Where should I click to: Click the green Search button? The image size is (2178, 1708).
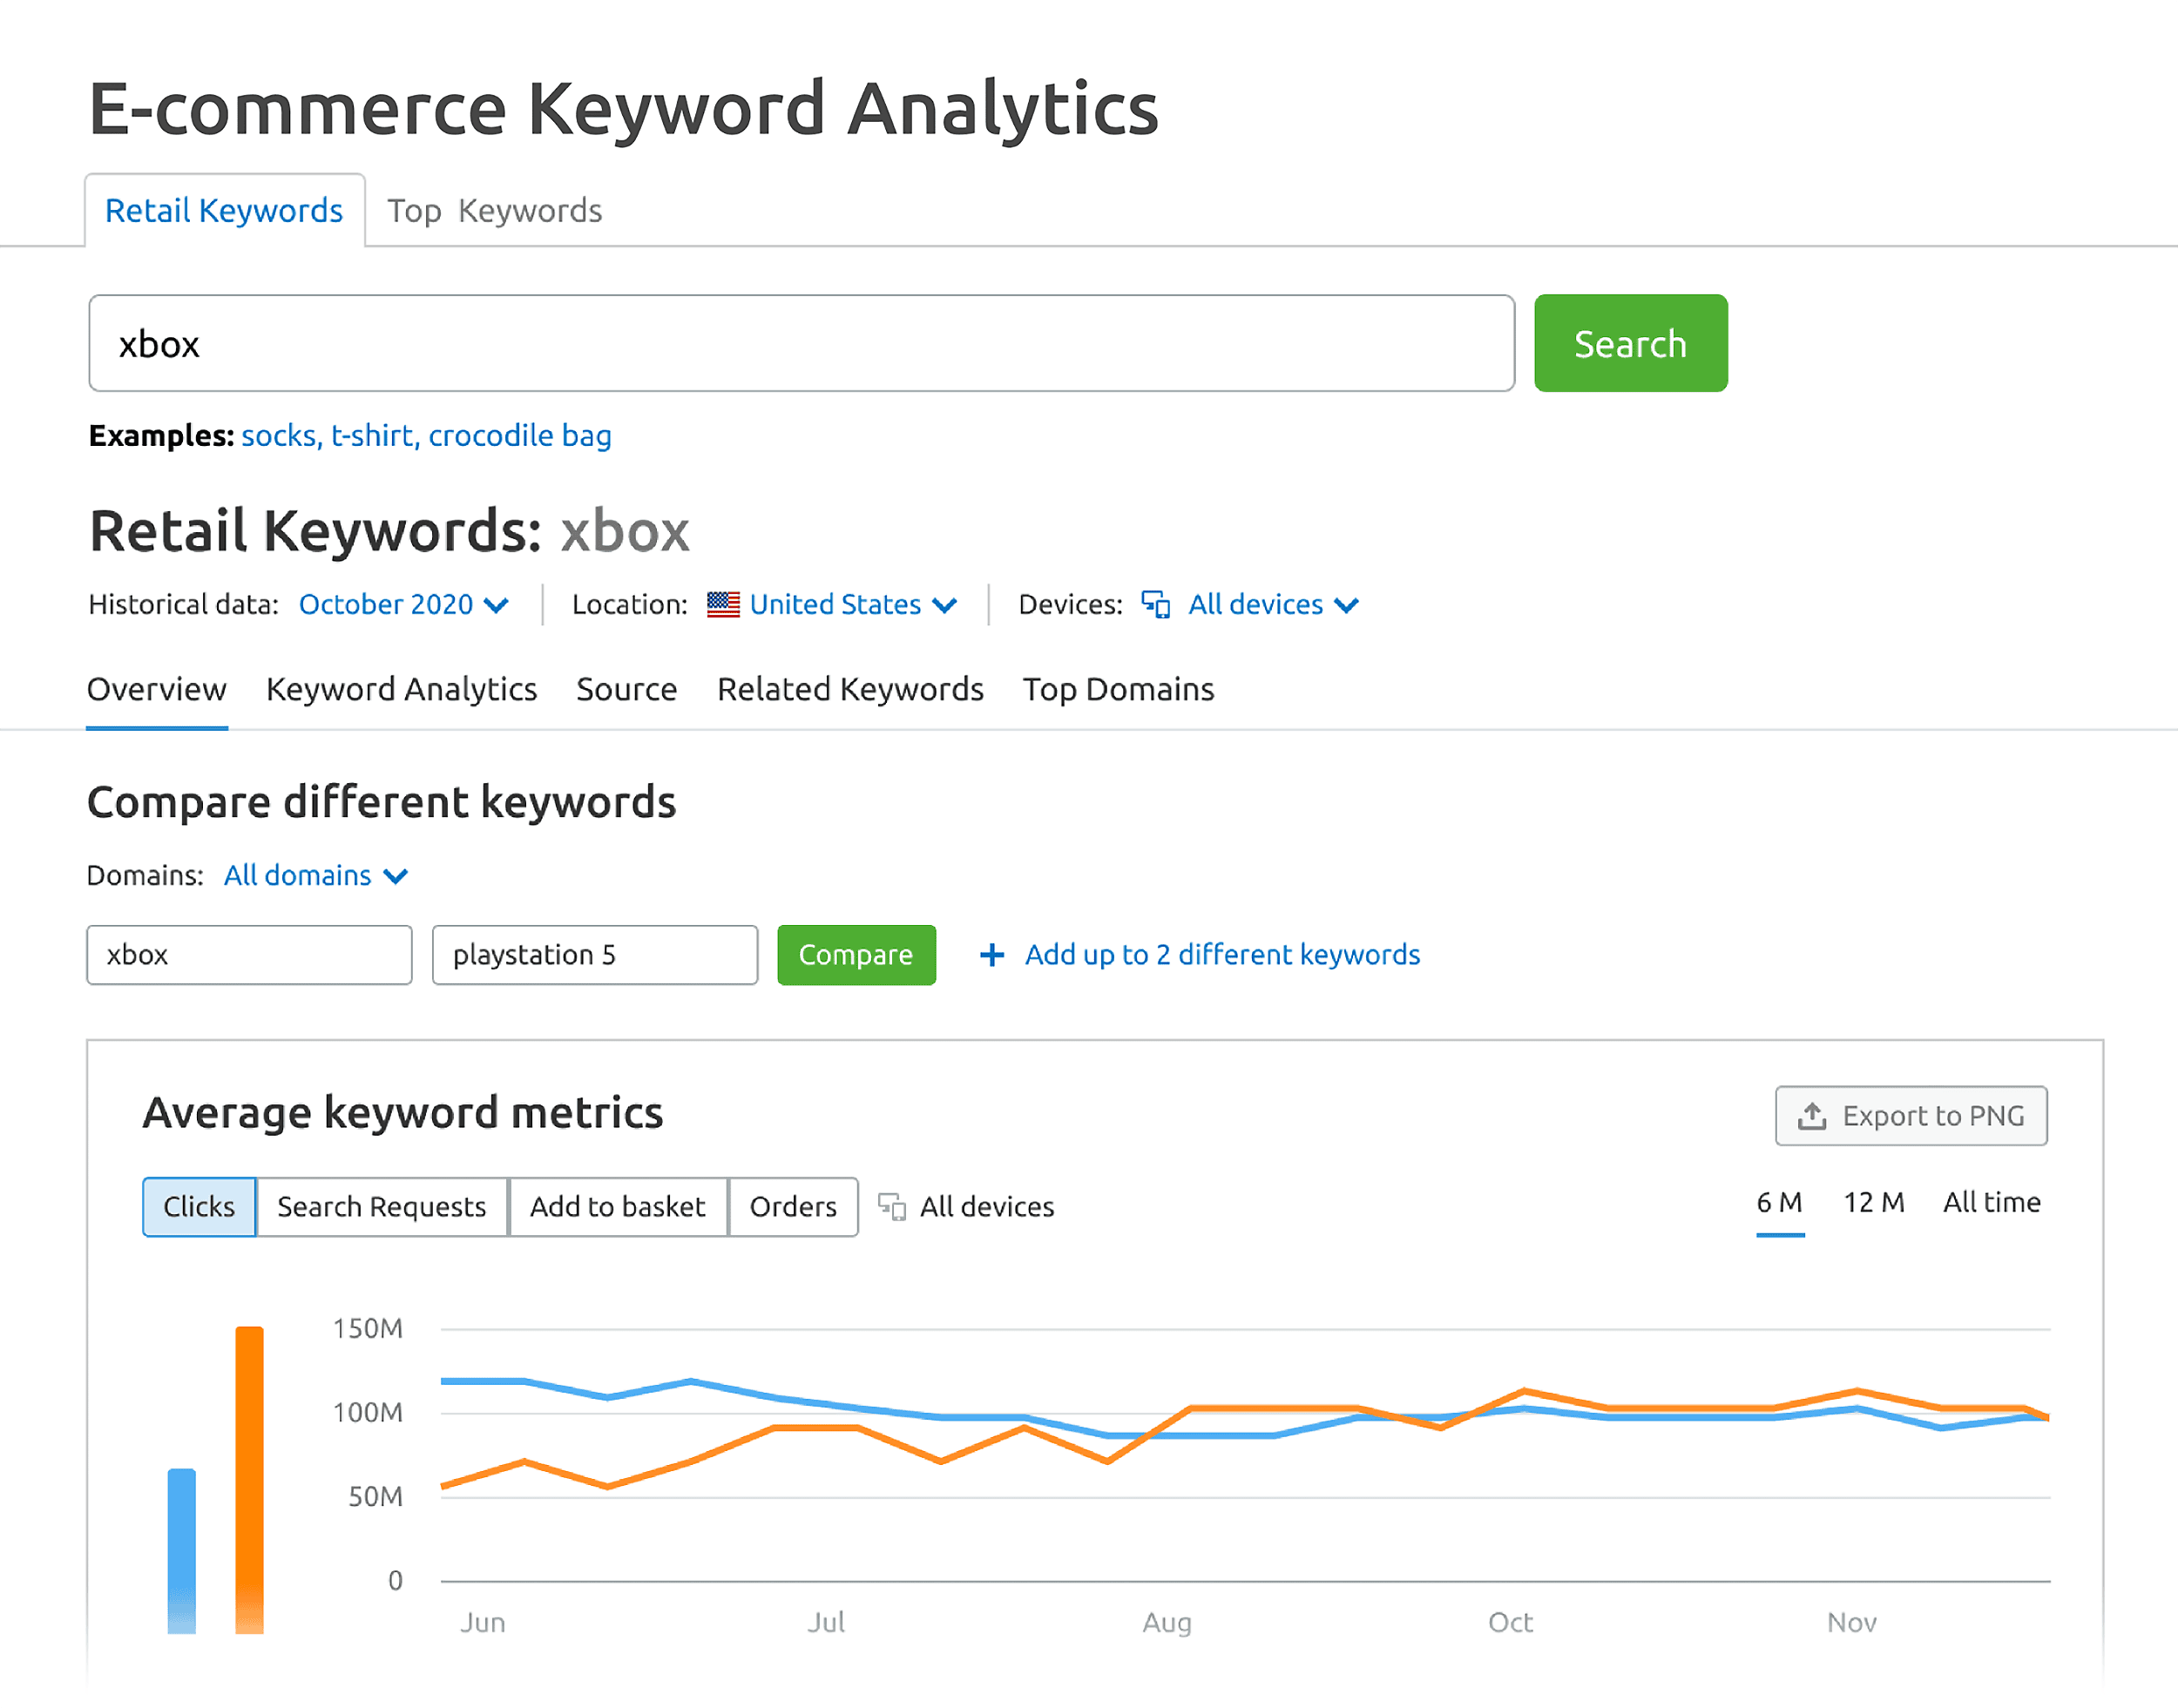pyautogui.click(x=1631, y=343)
